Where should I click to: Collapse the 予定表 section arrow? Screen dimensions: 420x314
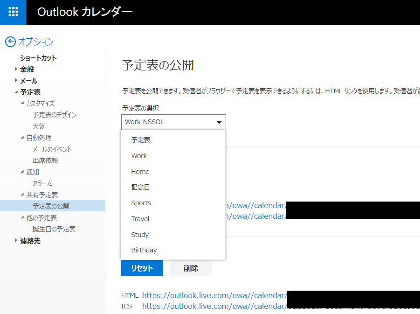coord(16,92)
